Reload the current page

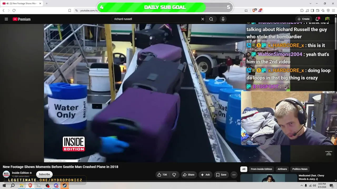click(14, 10)
